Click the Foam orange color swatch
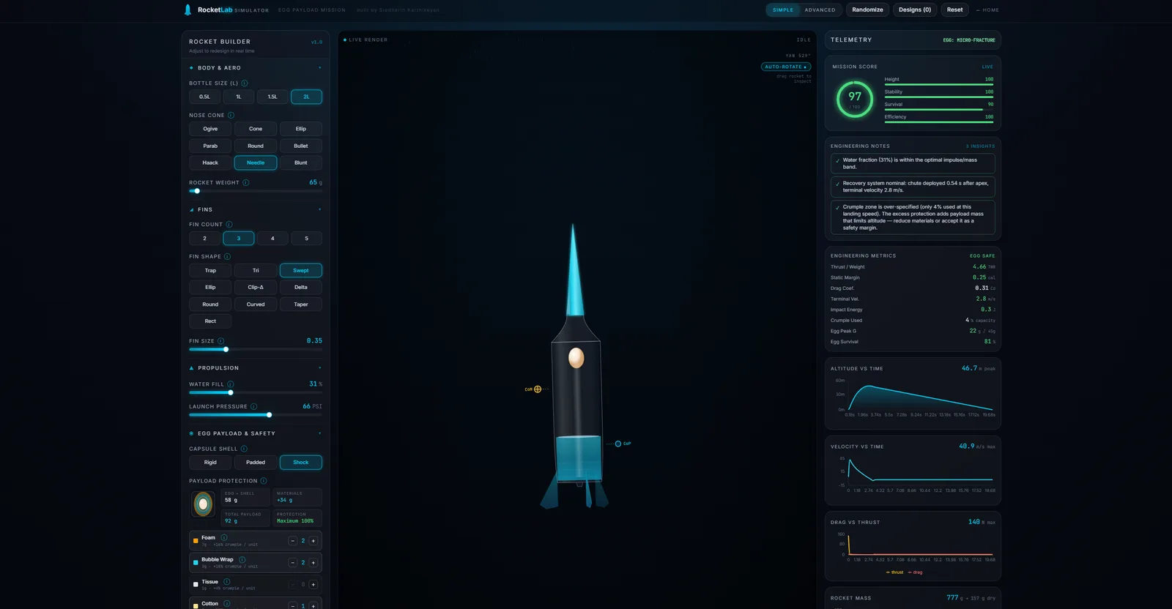Image resolution: width=1172 pixels, height=609 pixels. (x=196, y=541)
